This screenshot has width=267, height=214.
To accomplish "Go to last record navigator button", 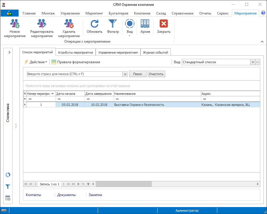I will [x=73, y=184].
